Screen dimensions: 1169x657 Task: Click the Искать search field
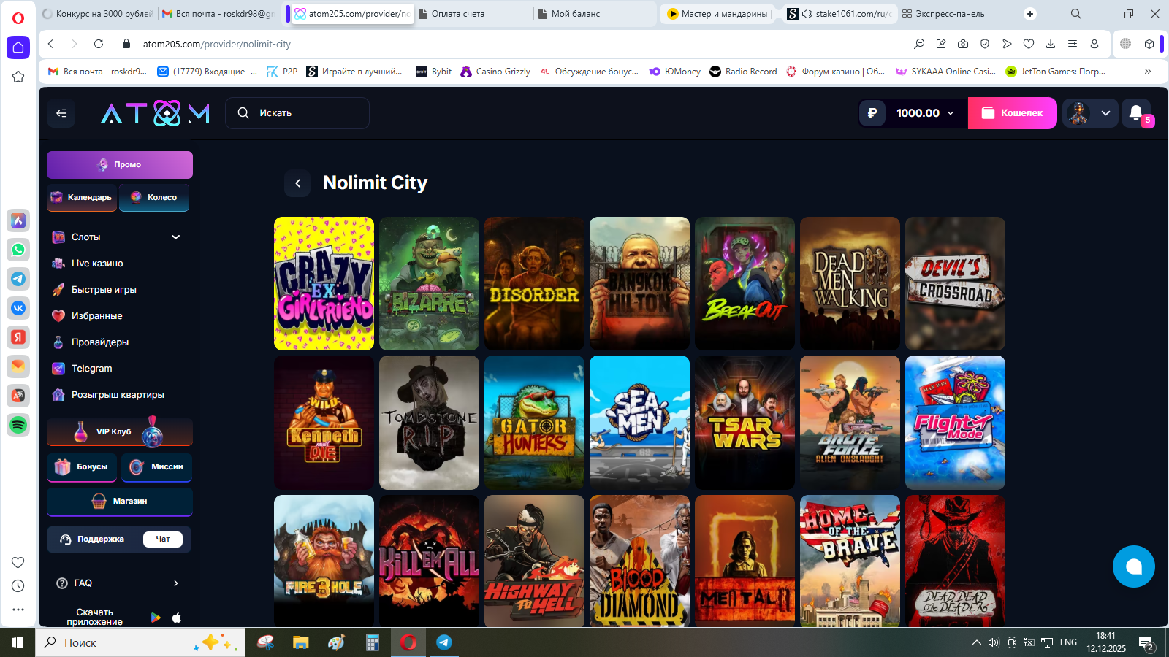(x=297, y=113)
